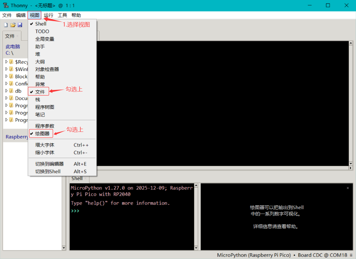The height and width of the screenshot is (259, 356).
Task: Close the plotter panel with its X
Action: [347, 188]
